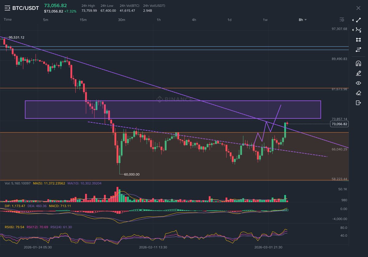Open the 8h interval dropdown
The height and width of the screenshot is (257, 368).
pyautogui.click(x=302, y=20)
